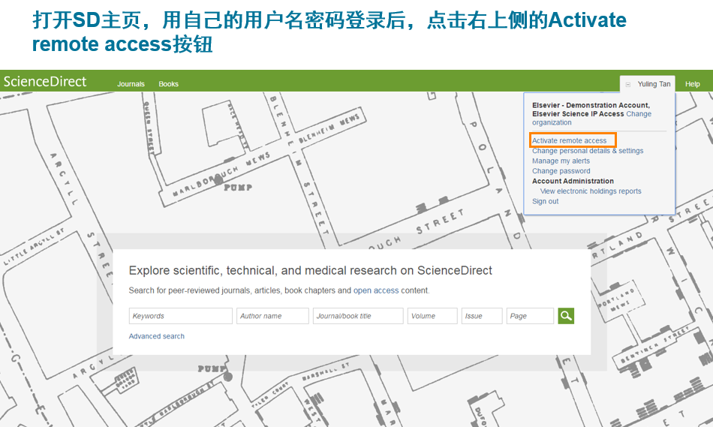Focus the Volume field
The width and height of the screenshot is (713, 427).
[x=432, y=316]
